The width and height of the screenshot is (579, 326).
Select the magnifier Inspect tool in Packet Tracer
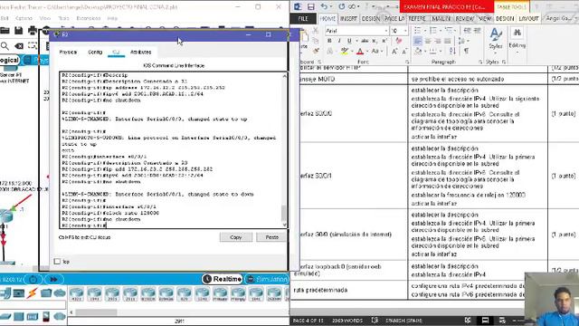pos(5,46)
